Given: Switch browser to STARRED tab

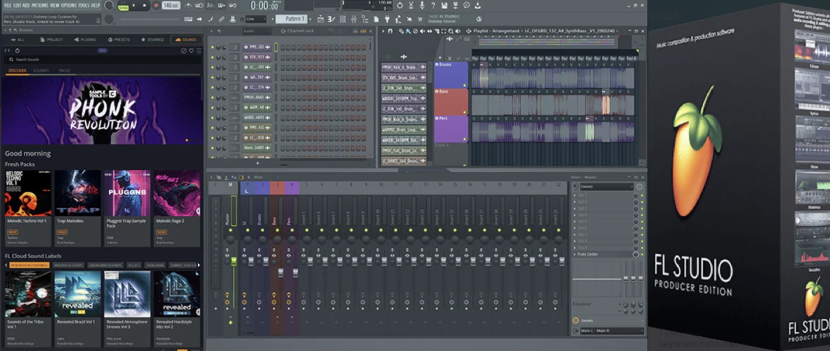Looking at the screenshot, I should pos(152,40).
